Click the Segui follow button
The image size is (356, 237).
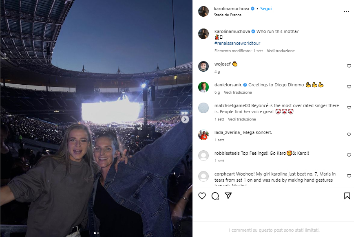[x=266, y=9]
